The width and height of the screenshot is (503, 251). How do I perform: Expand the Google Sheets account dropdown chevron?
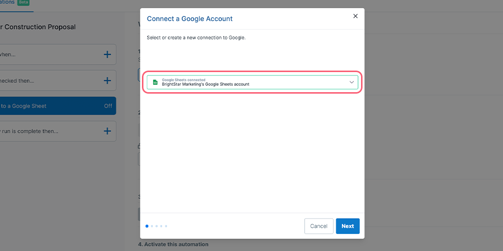[x=352, y=82]
